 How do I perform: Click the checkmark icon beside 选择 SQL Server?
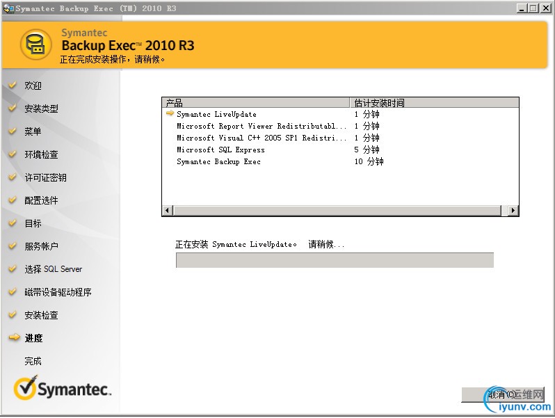tap(13, 268)
